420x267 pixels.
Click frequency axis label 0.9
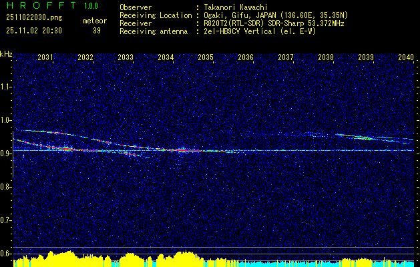[6, 154]
